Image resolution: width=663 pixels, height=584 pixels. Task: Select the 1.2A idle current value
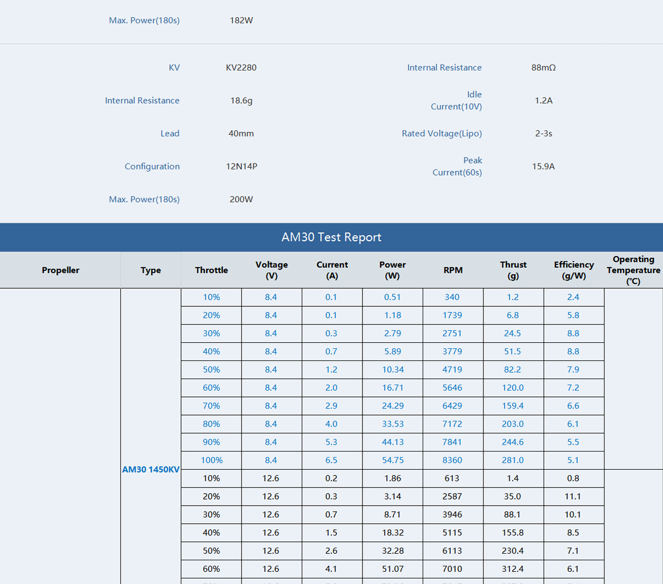click(x=544, y=100)
